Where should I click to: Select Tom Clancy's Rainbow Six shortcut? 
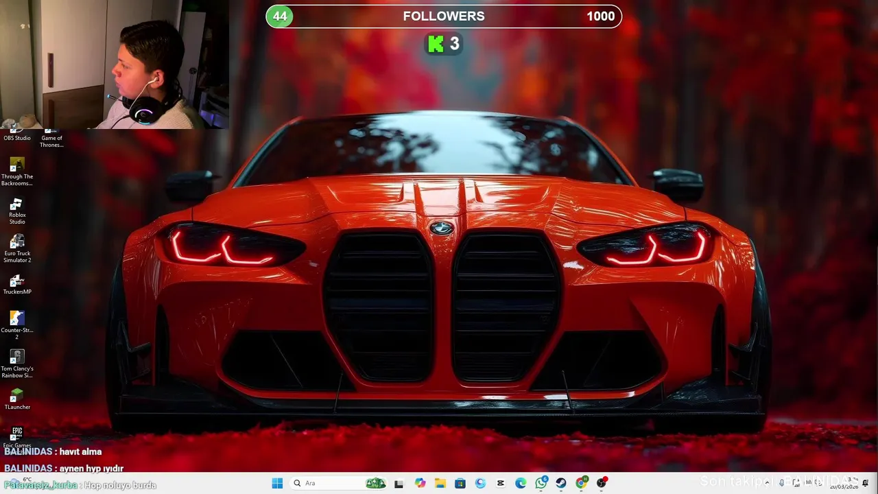(x=17, y=364)
